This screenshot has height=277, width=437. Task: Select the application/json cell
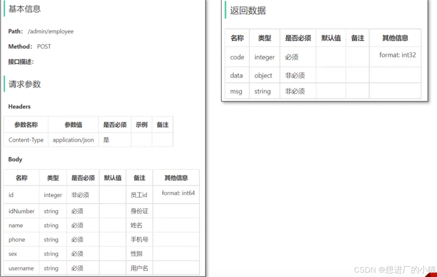(73, 140)
